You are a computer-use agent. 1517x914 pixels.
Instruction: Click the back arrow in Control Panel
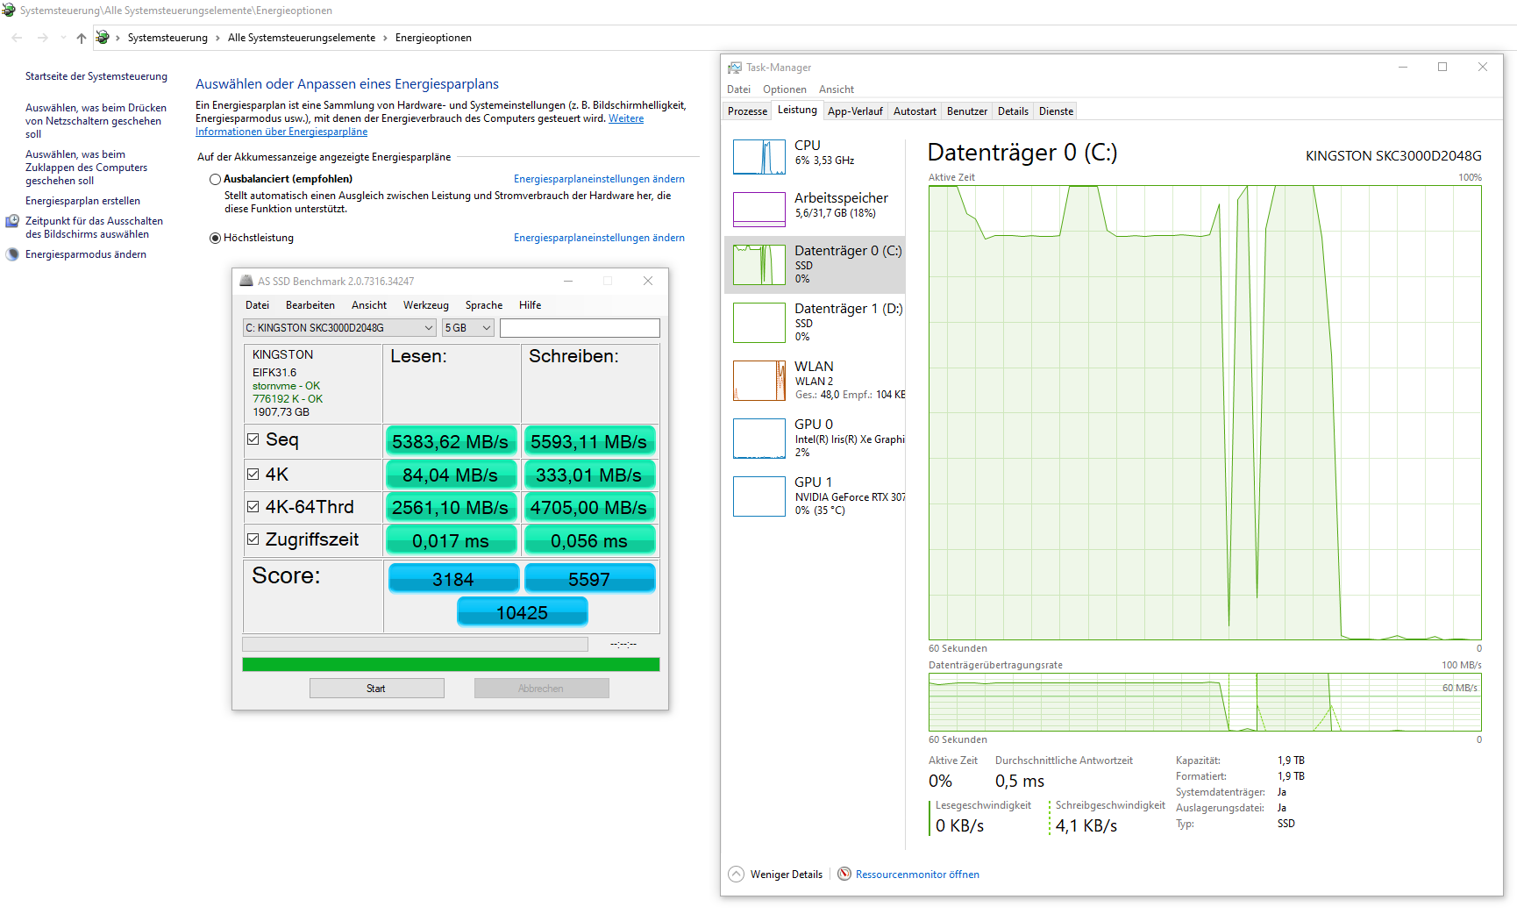point(17,38)
